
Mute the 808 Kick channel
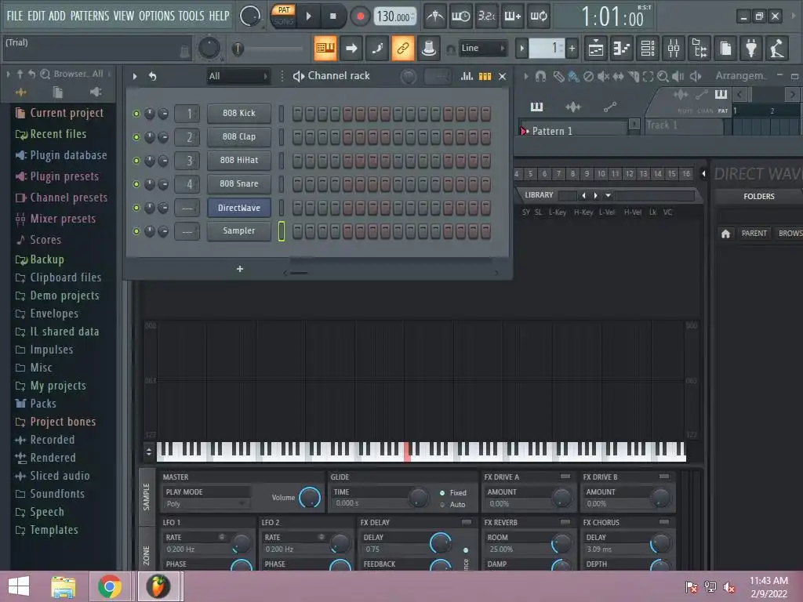[136, 114]
